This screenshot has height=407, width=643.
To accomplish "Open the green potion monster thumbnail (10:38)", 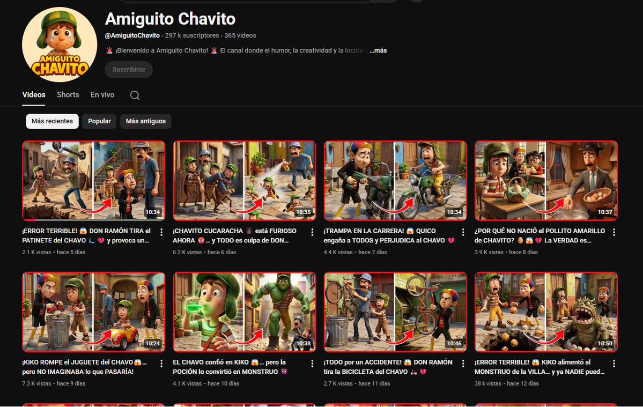I will 245,312.
